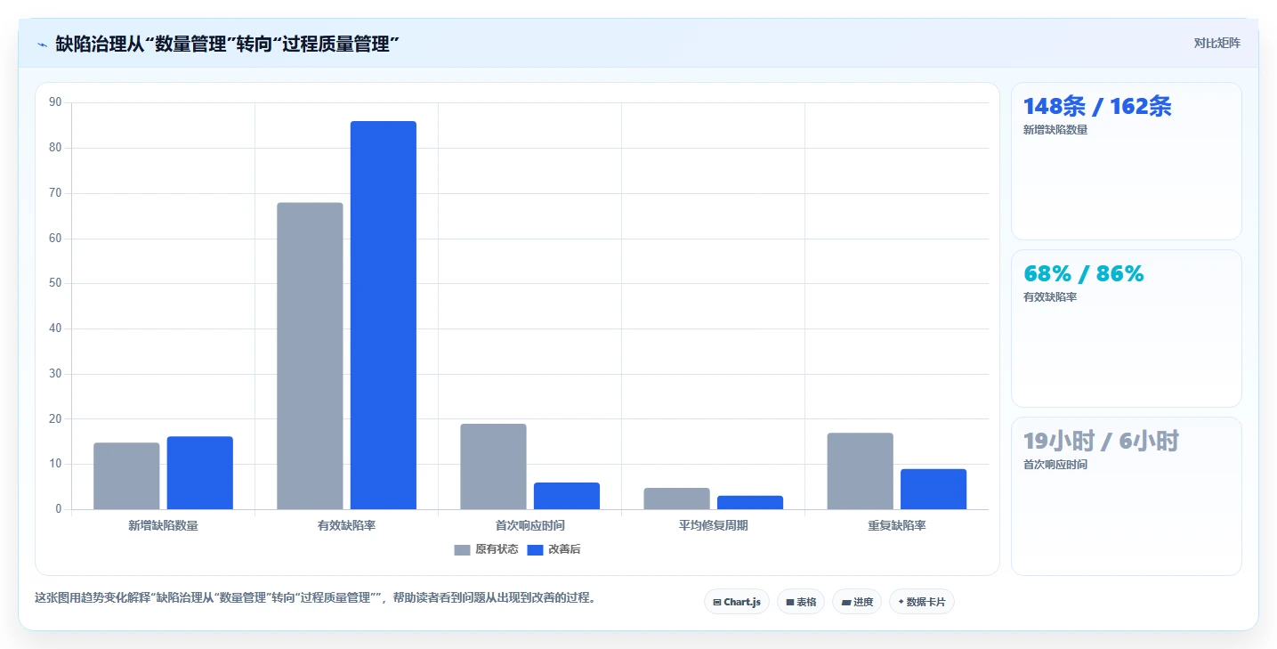Click the blue bar for 重复缺陷率
This screenshot has width=1277, height=649.
[x=933, y=490]
